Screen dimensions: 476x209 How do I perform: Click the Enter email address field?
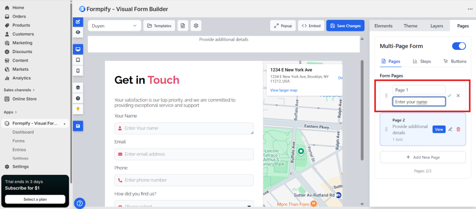(184, 154)
